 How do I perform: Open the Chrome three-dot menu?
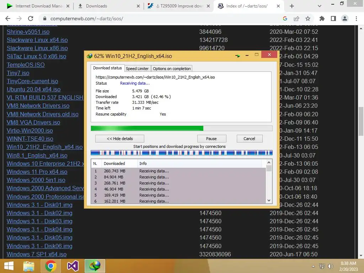point(356,18)
